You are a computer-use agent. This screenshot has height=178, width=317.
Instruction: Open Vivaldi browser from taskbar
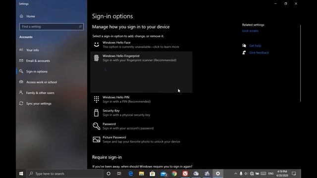185,174
